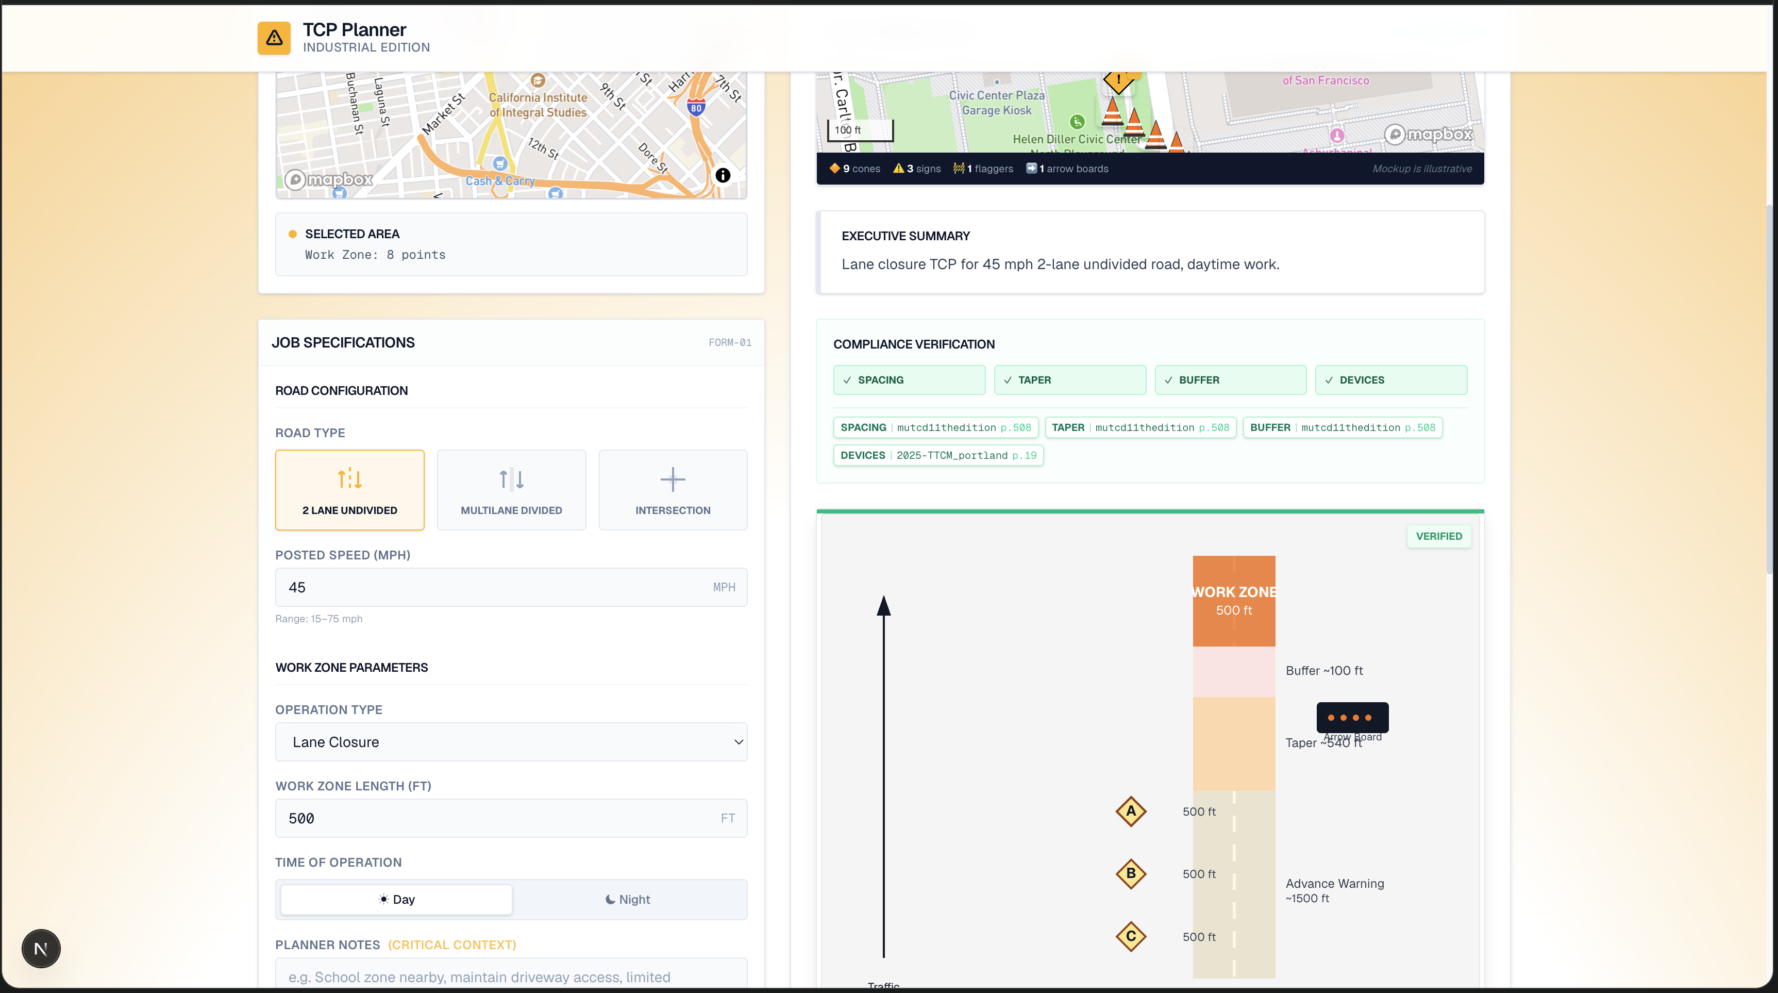Open the map info button on left map

coord(722,175)
